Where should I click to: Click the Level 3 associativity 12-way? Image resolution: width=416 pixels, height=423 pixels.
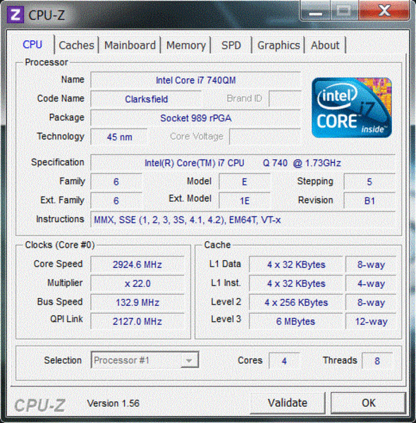tap(371, 321)
